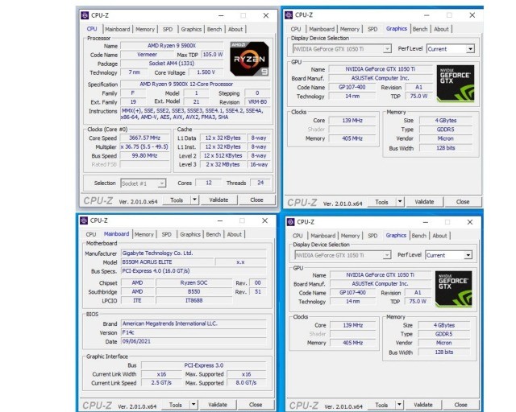The image size is (516, 412).
Task: Click Close button in the Mainboard window
Action: 256,405
